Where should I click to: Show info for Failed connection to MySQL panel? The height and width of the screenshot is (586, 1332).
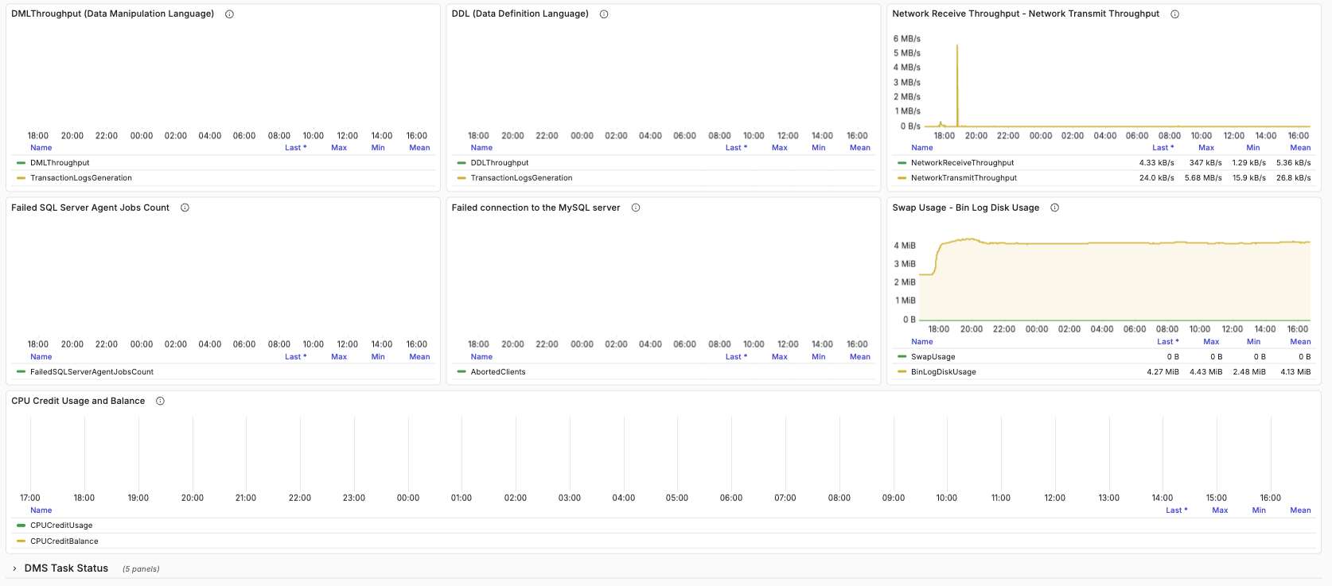click(x=636, y=208)
